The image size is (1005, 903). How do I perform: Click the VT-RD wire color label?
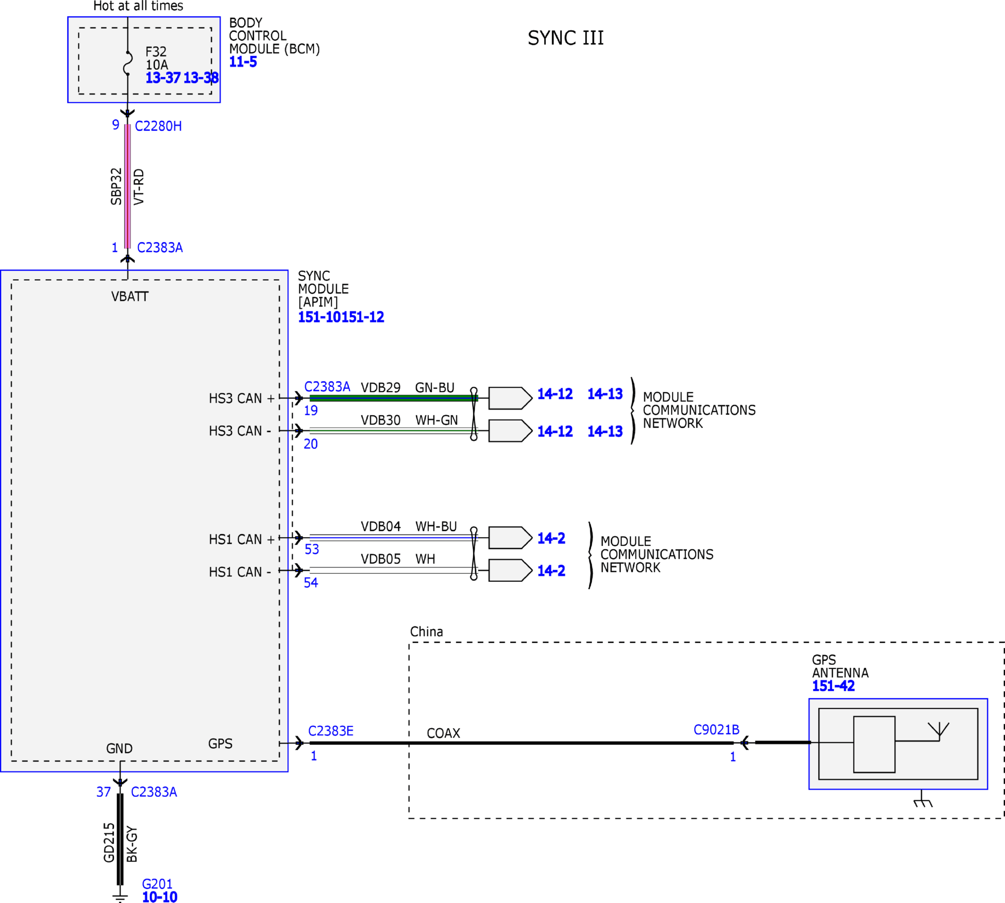[x=139, y=187]
